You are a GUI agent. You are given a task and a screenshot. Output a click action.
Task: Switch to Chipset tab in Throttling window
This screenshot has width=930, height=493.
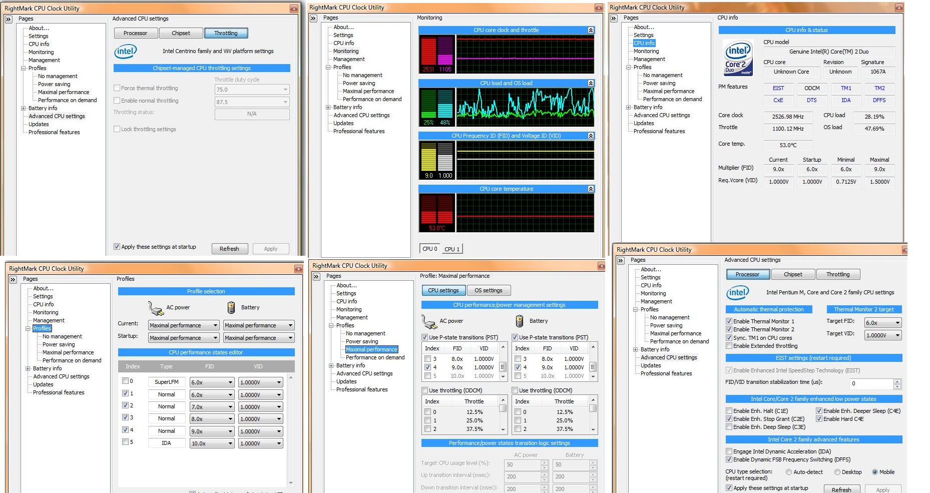tap(181, 33)
